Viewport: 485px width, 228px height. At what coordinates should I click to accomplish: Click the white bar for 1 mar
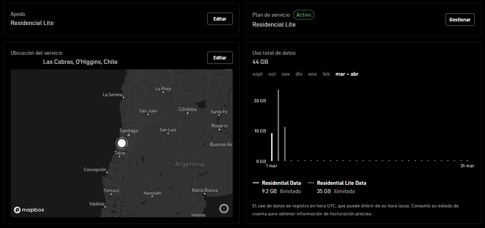pyautogui.click(x=272, y=147)
